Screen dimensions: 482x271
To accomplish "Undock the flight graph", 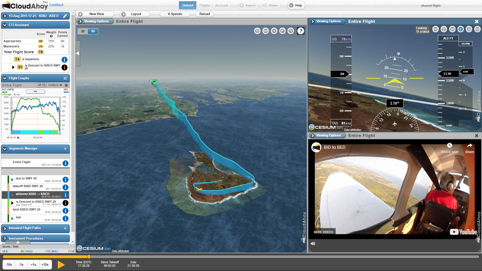I will [55, 85].
